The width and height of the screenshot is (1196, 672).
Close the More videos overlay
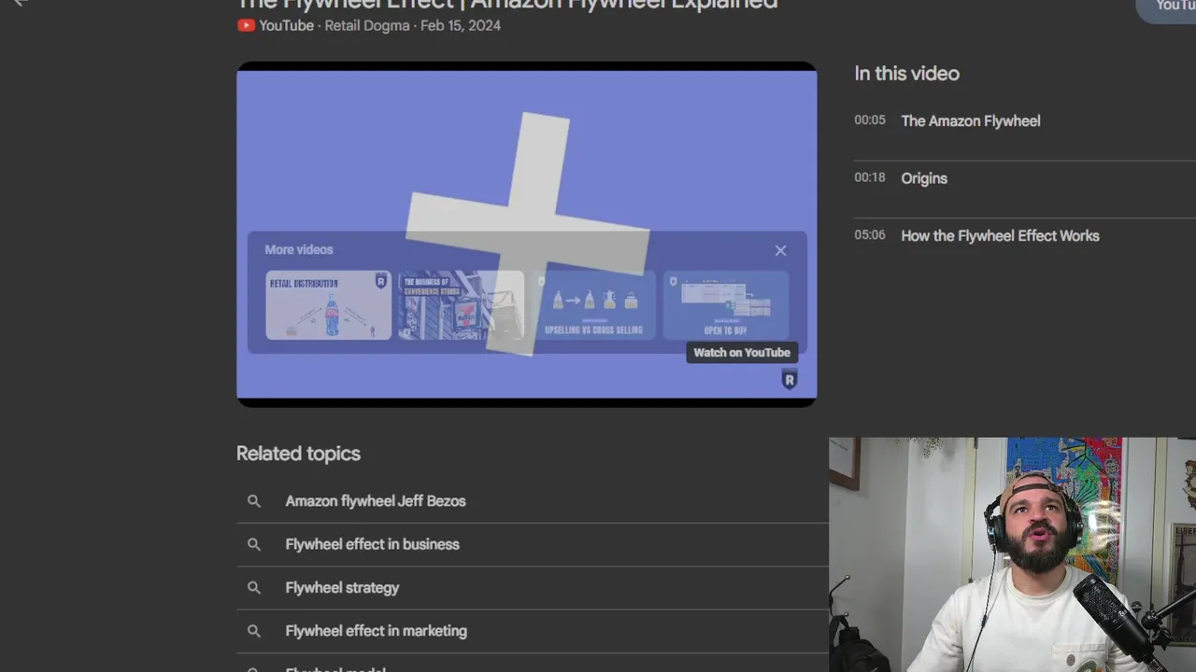pos(780,250)
